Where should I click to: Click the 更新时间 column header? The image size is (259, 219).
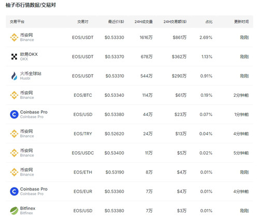pos(241,22)
